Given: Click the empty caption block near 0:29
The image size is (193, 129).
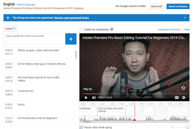Looking at the screenshot, I should click(x=178, y=111).
